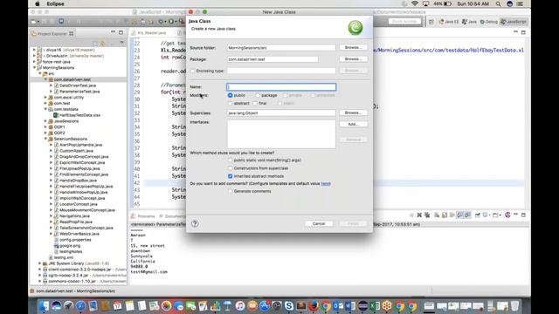Viewport: 559px width, 314px height.
Task: Open the 'here' templates configuration link
Action: (326, 184)
